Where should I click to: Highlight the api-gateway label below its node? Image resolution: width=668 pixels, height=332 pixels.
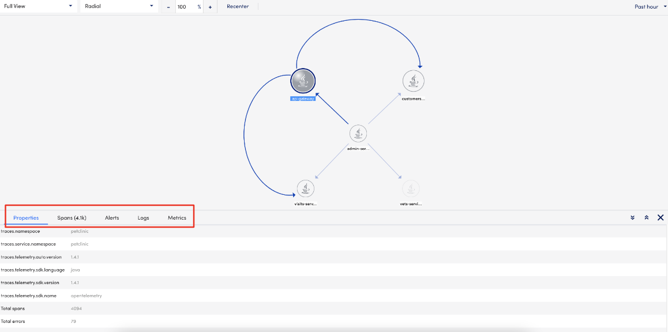(x=302, y=98)
